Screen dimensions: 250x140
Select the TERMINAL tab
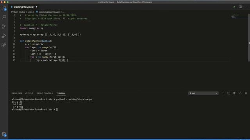pos(61,93)
